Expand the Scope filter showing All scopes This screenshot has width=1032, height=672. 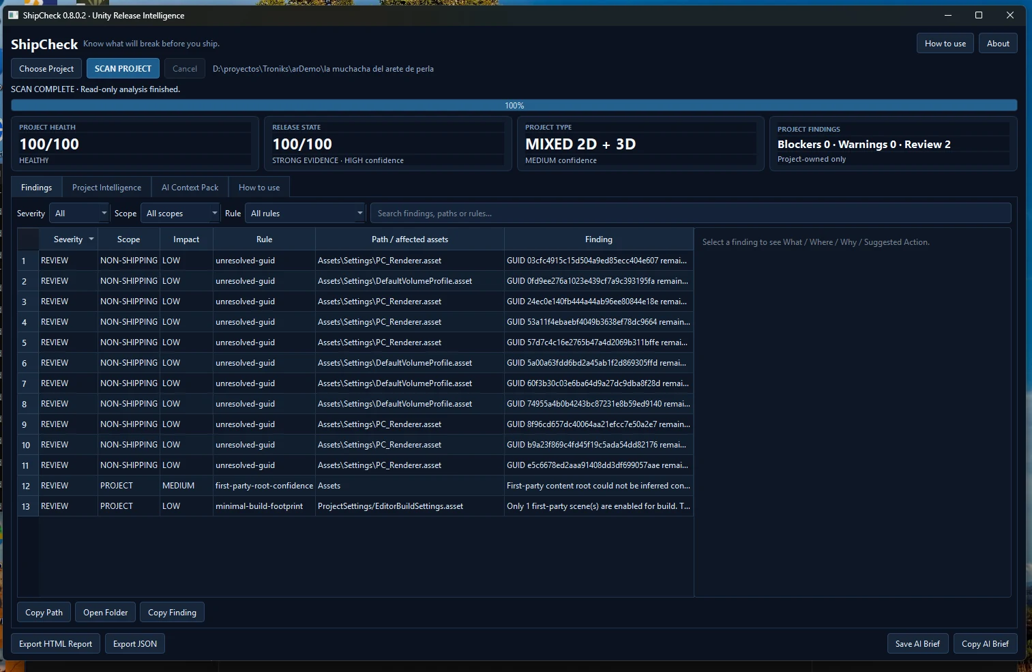pyautogui.click(x=180, y=214)
